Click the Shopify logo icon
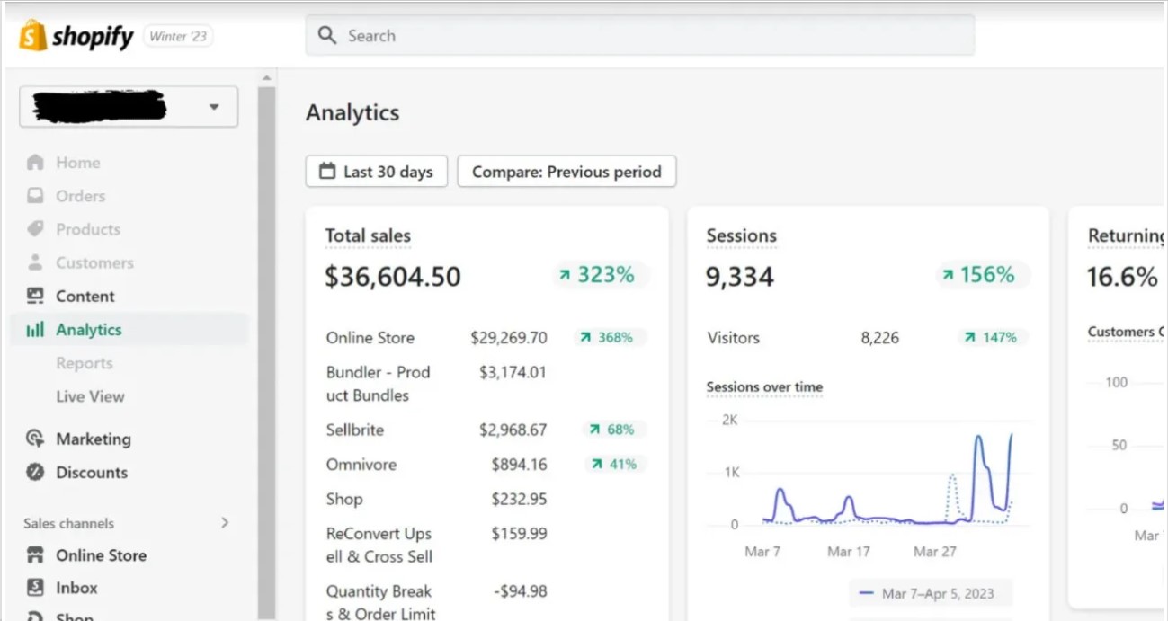This screenshot has width=1168, height=621. click(32, 36)
